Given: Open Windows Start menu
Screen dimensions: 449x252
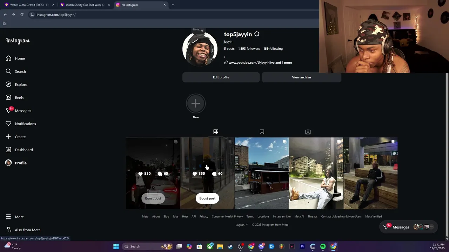Looking at the screenshot, I should 116,246.
